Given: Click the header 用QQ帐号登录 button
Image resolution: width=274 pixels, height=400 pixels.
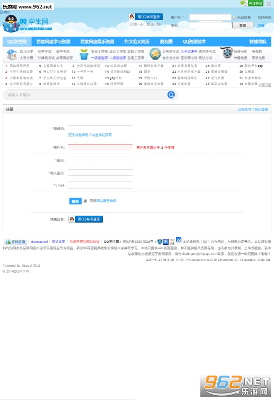Looking at the screenshot, I should 146,17.
